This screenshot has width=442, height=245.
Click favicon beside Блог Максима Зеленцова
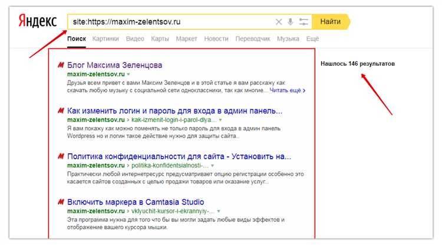click(x=61, y=65)
